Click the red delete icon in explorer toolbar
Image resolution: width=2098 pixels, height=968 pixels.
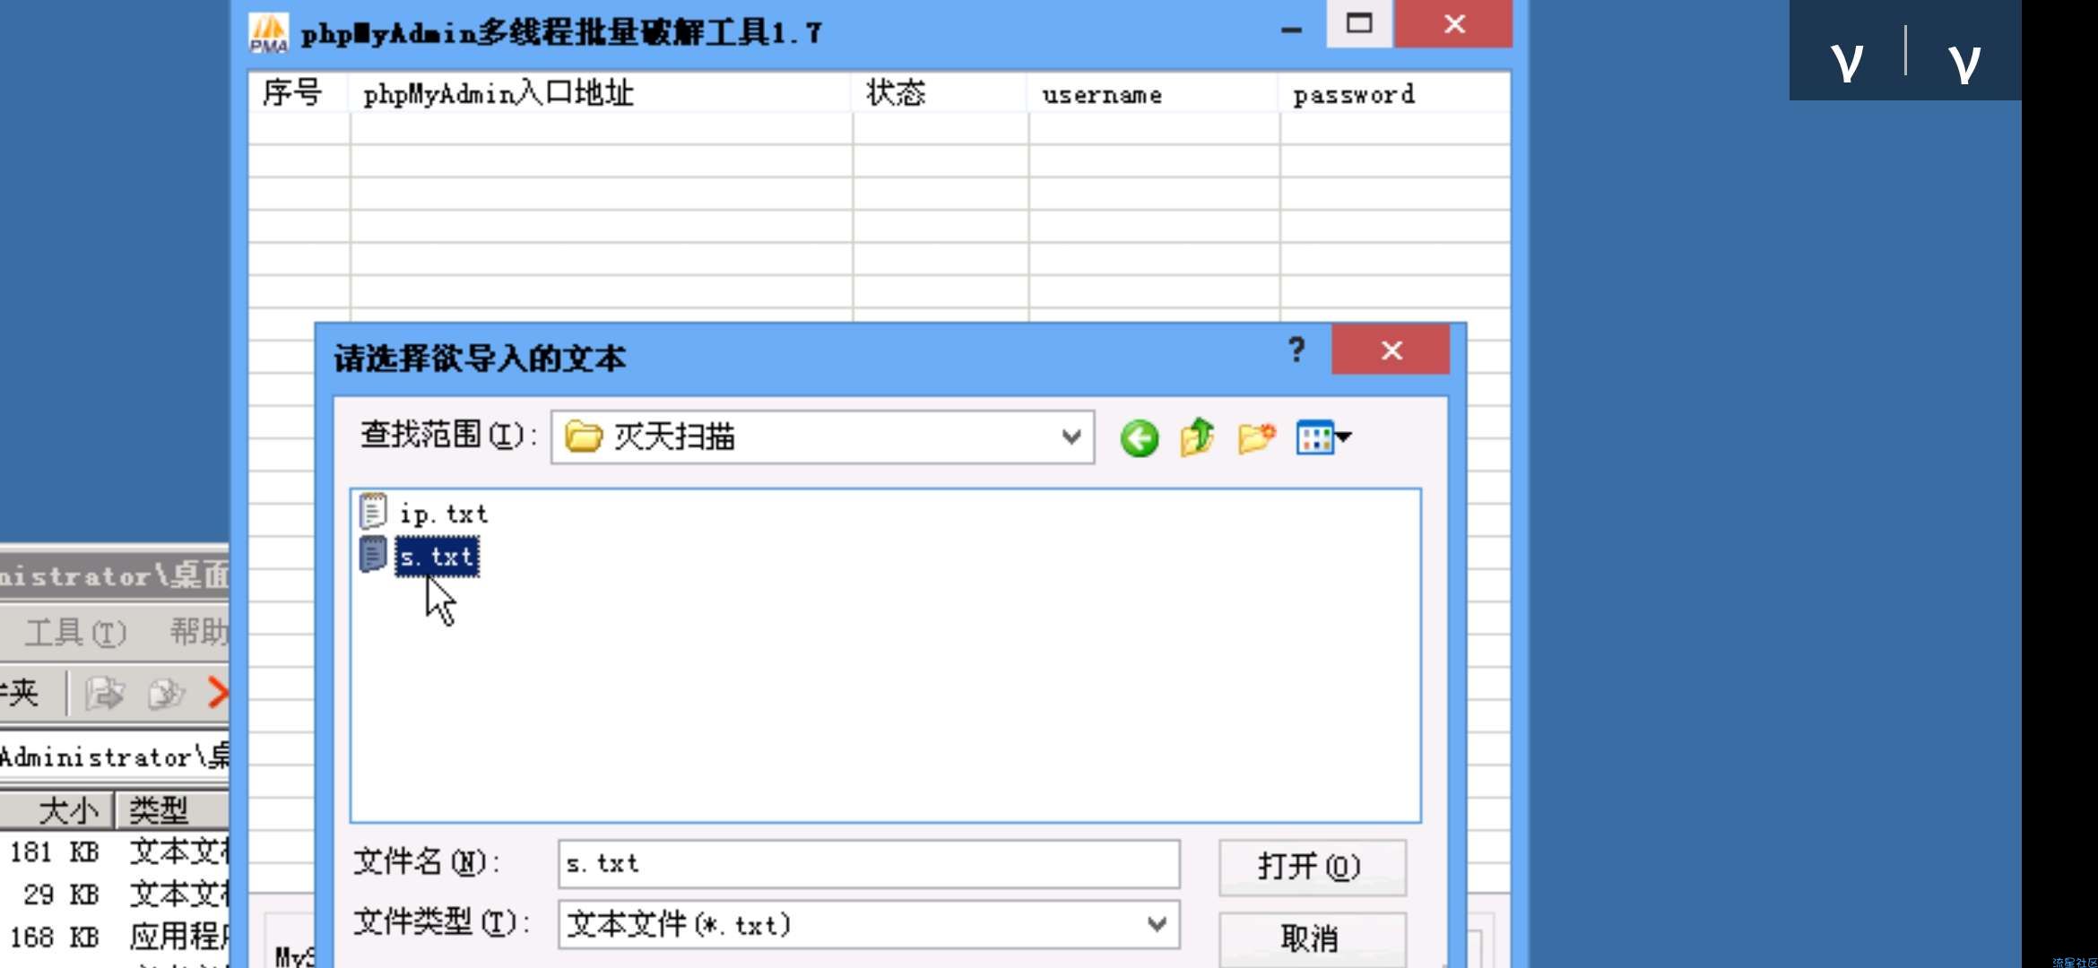click(x=218, y=693)
